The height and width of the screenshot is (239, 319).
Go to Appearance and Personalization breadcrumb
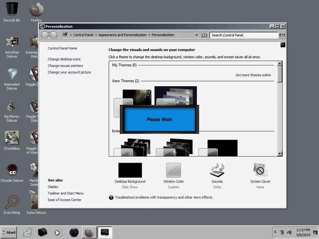click(x=122, y=35)
